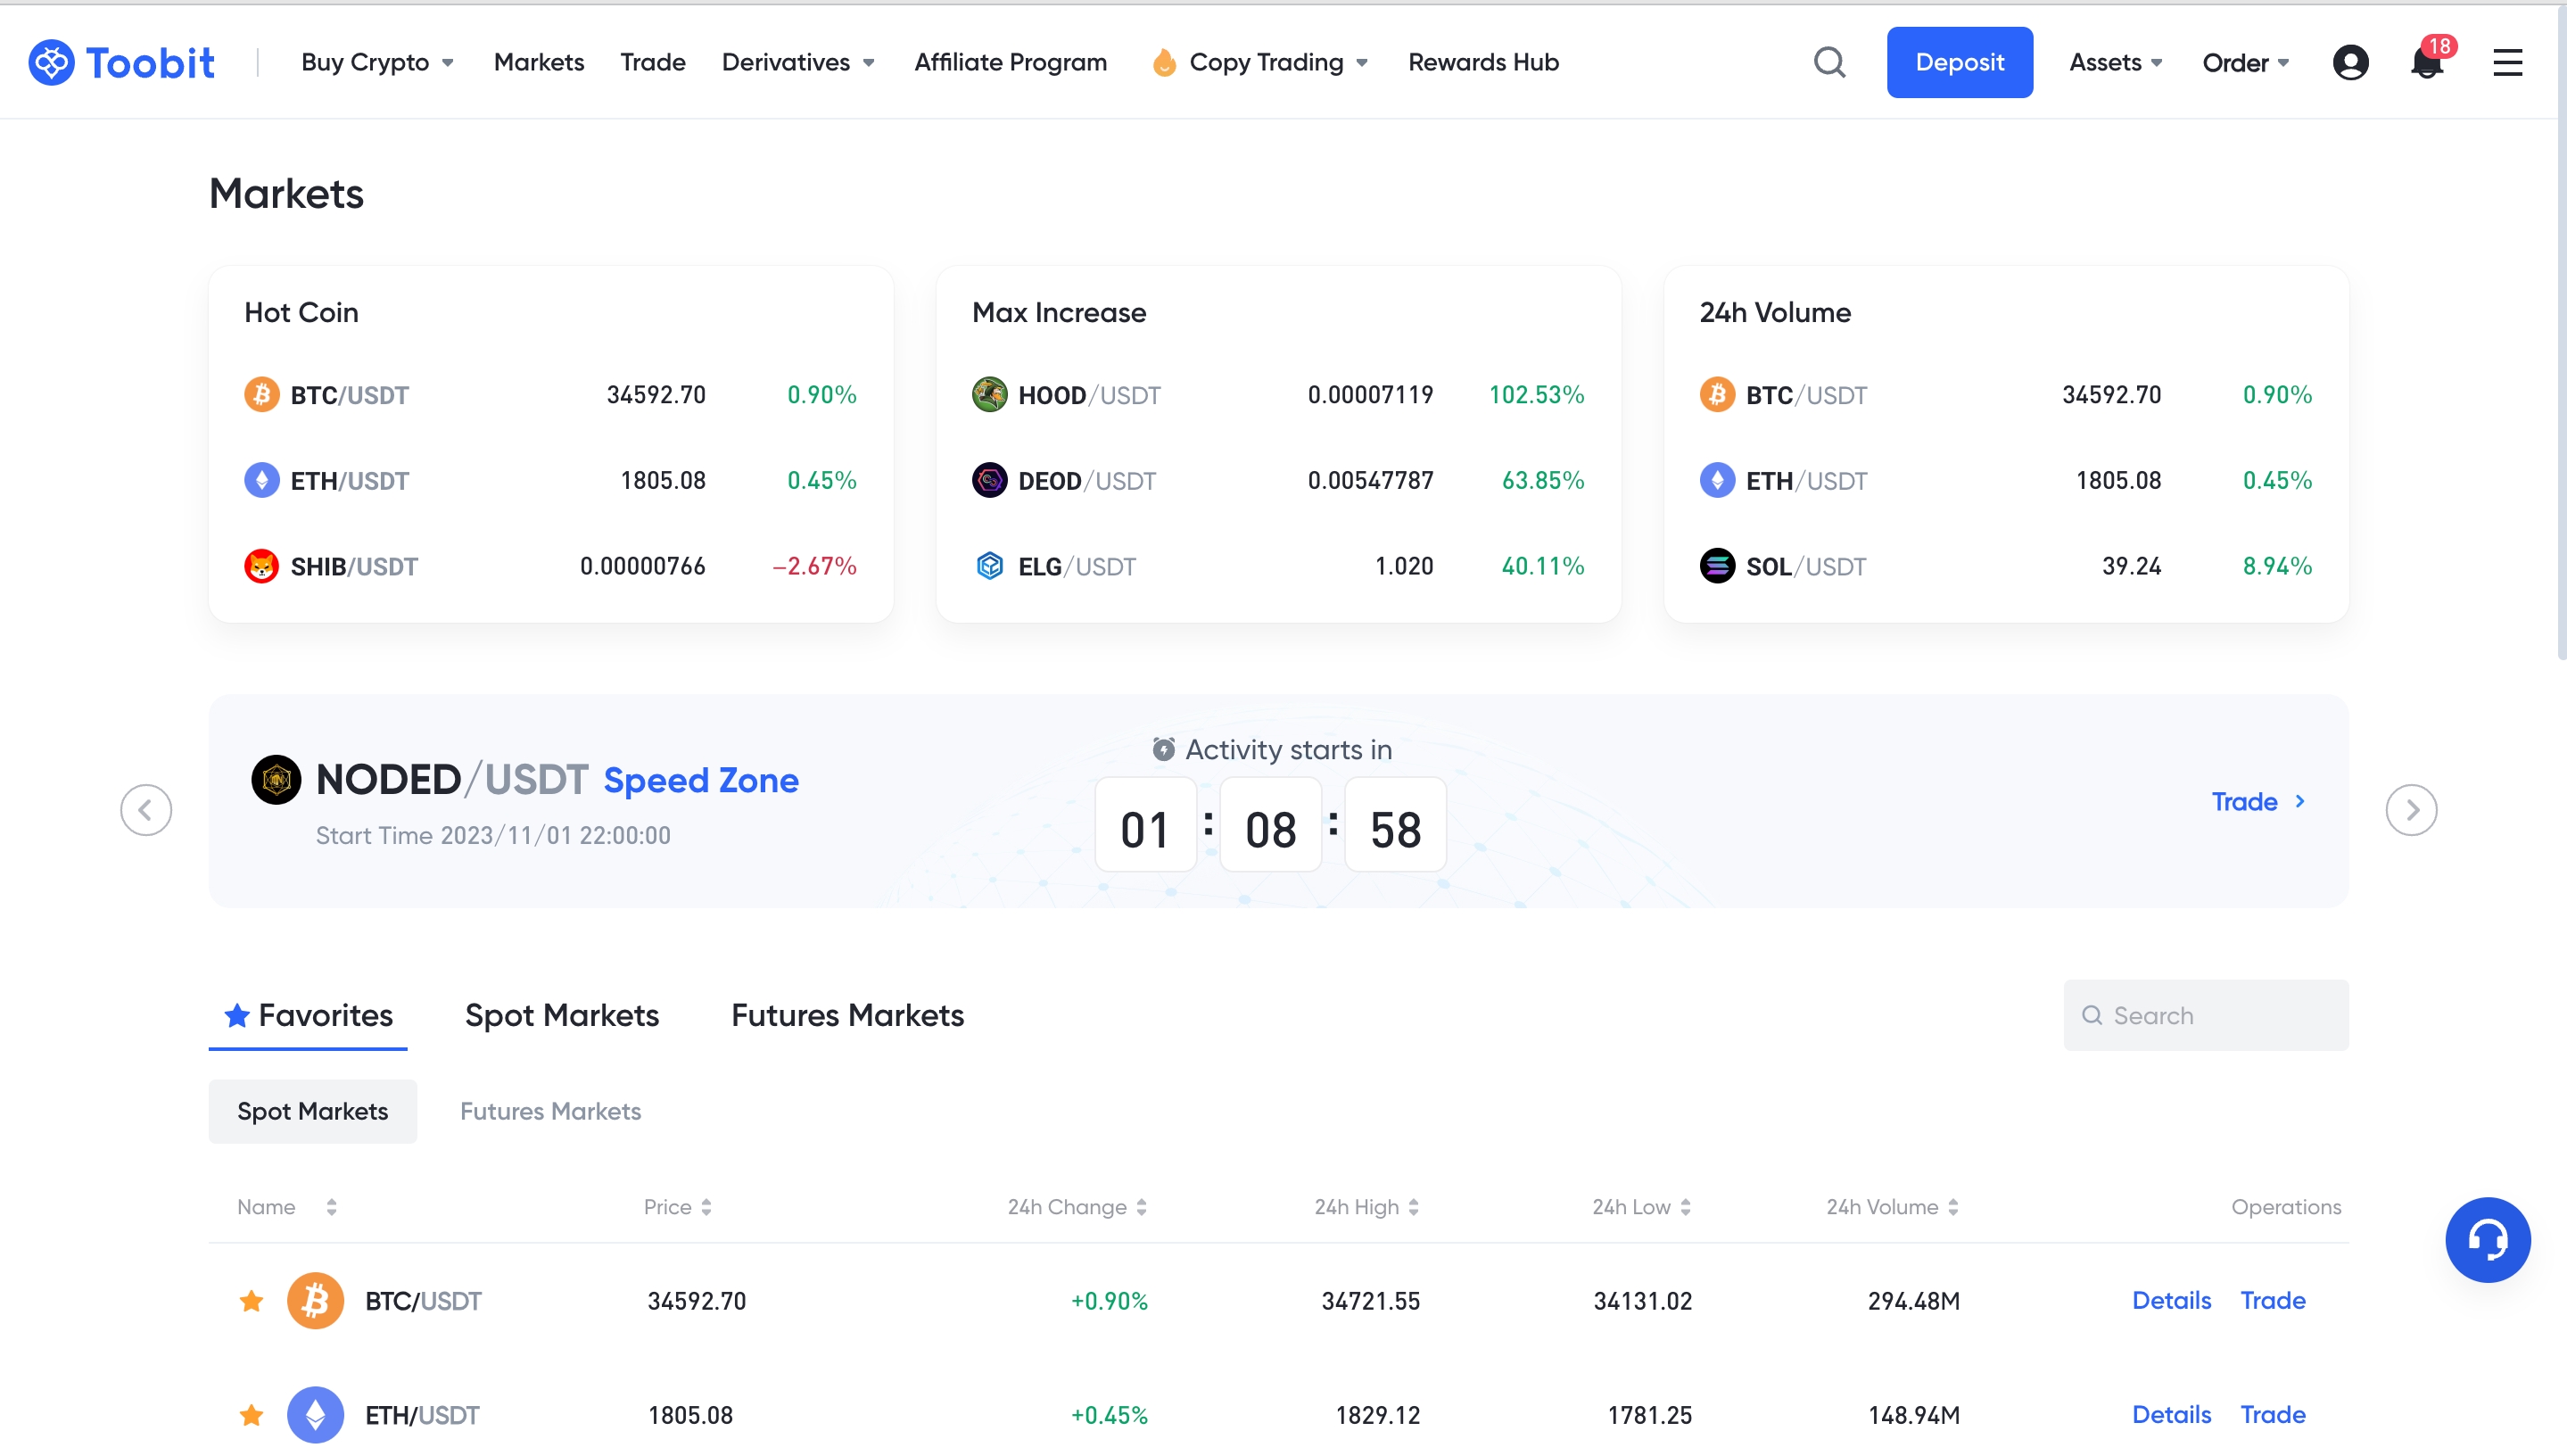
Task: Click the ETH icon in favorites table
Action: (x=315, y=1415)
